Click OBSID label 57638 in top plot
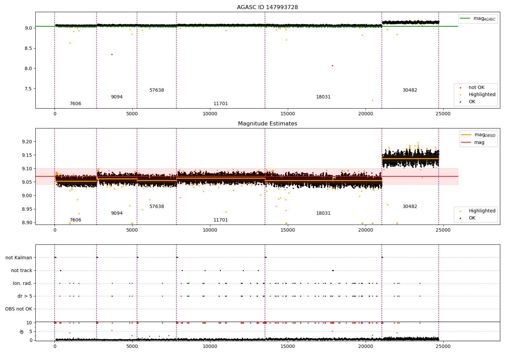505x354 pixels. pos(157,90)
